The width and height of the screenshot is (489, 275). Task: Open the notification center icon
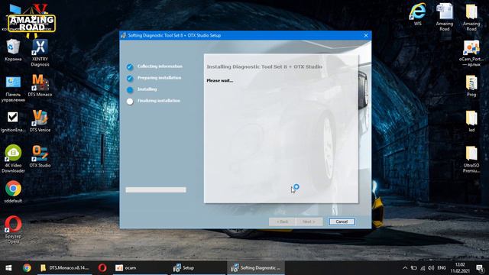pyautogui.click(x=481, y=268)
